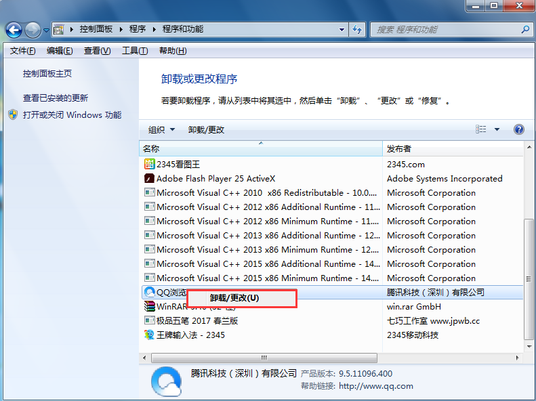
Task: Expand arrow after 程序 breadcrumb
Action: (x=154, y=30)
